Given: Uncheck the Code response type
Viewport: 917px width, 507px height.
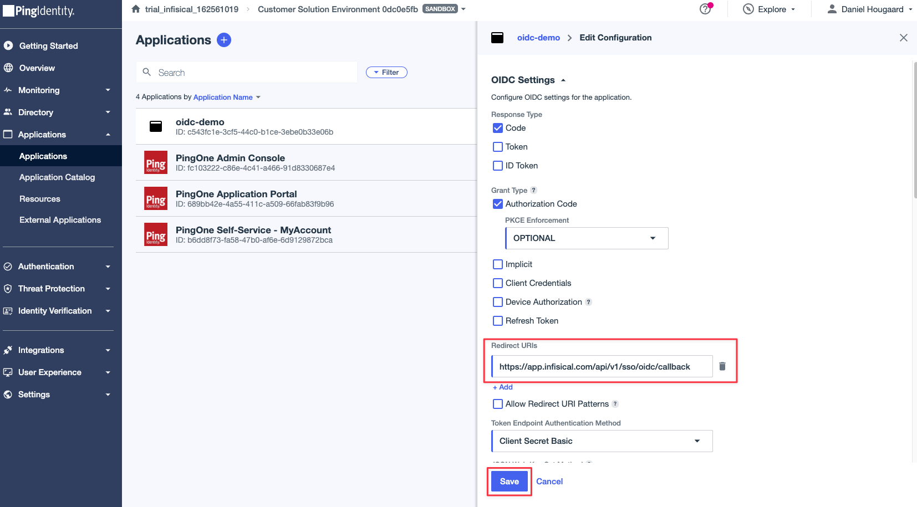Looking at the screenshot, I should (x=498, y=128).
